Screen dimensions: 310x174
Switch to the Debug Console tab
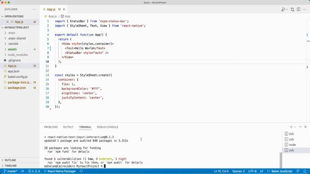(x=108, y=127)
